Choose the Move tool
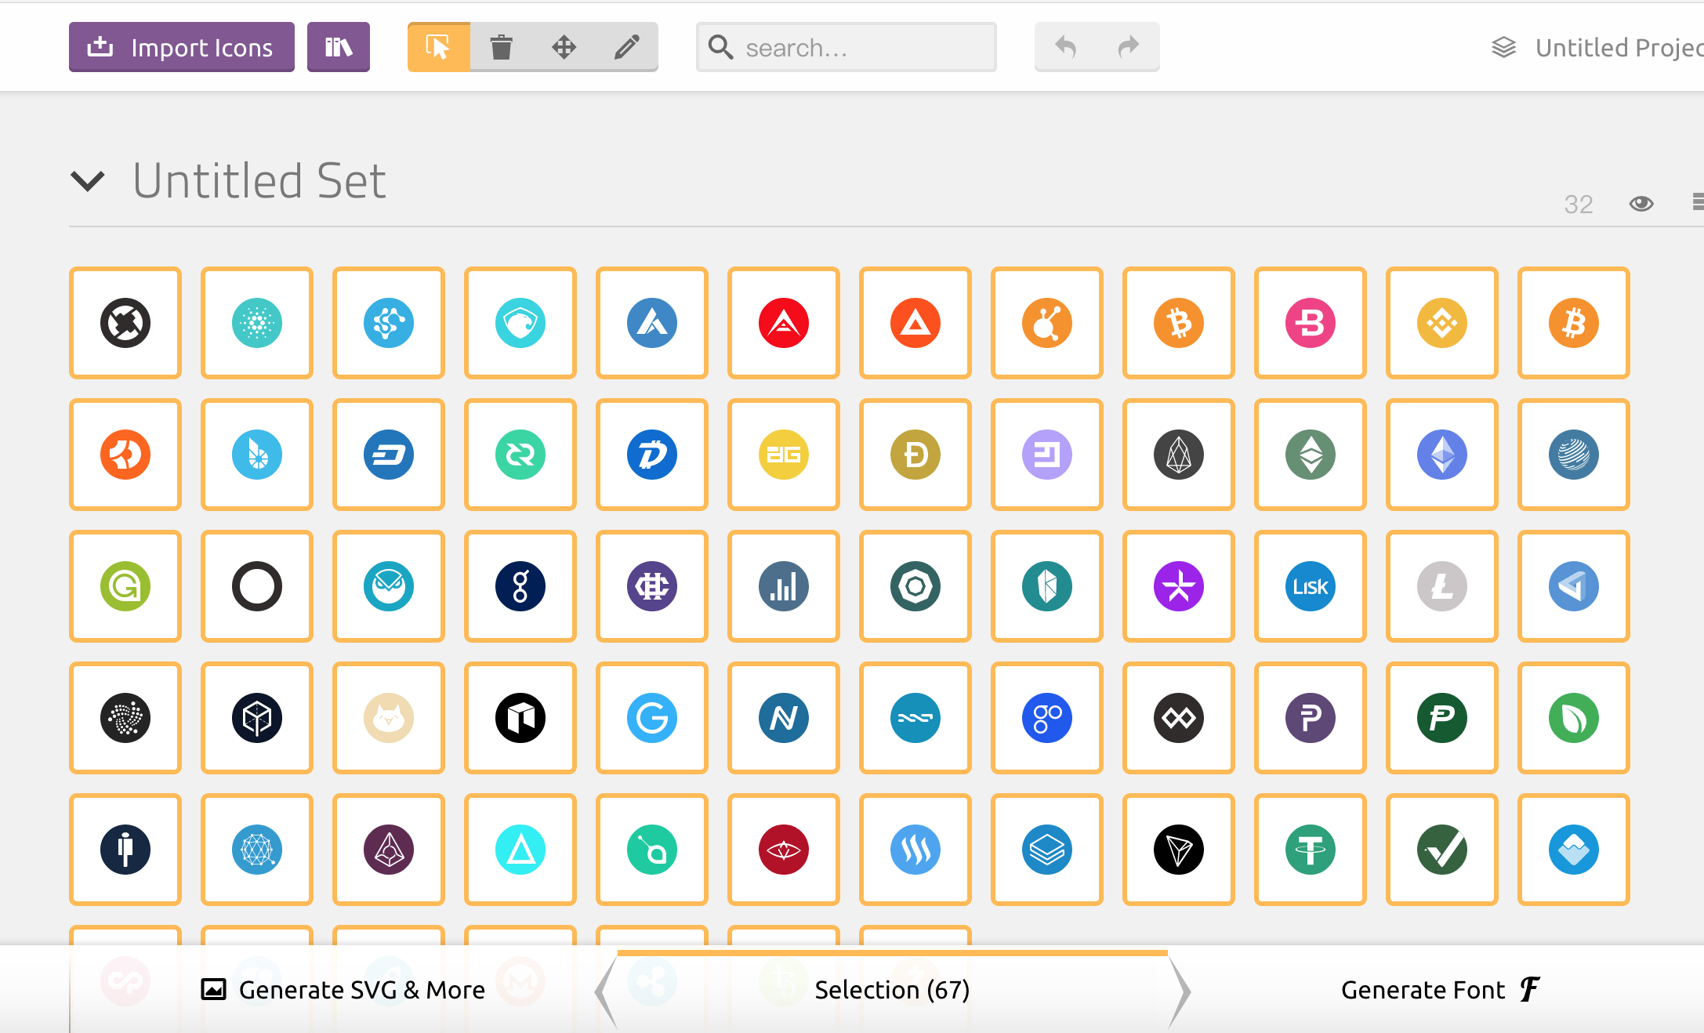This screenshot has width=1704, height=1033. coord(564,47)
